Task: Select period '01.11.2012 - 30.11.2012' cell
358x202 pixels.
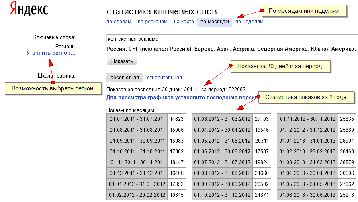Action: (307, 119)
